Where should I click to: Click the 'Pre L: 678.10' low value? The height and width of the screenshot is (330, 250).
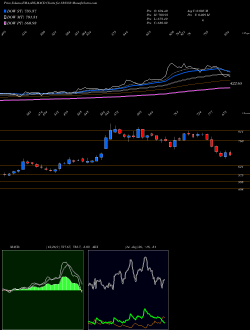tap(157, 19)
